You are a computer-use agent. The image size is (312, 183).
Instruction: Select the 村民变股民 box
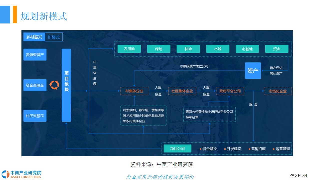(x=35, y=116)
